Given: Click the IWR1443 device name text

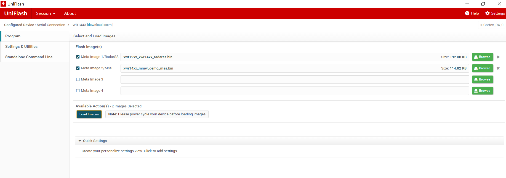Looking at the screenshot, I should pyautogui.click(x=79, y=25).
